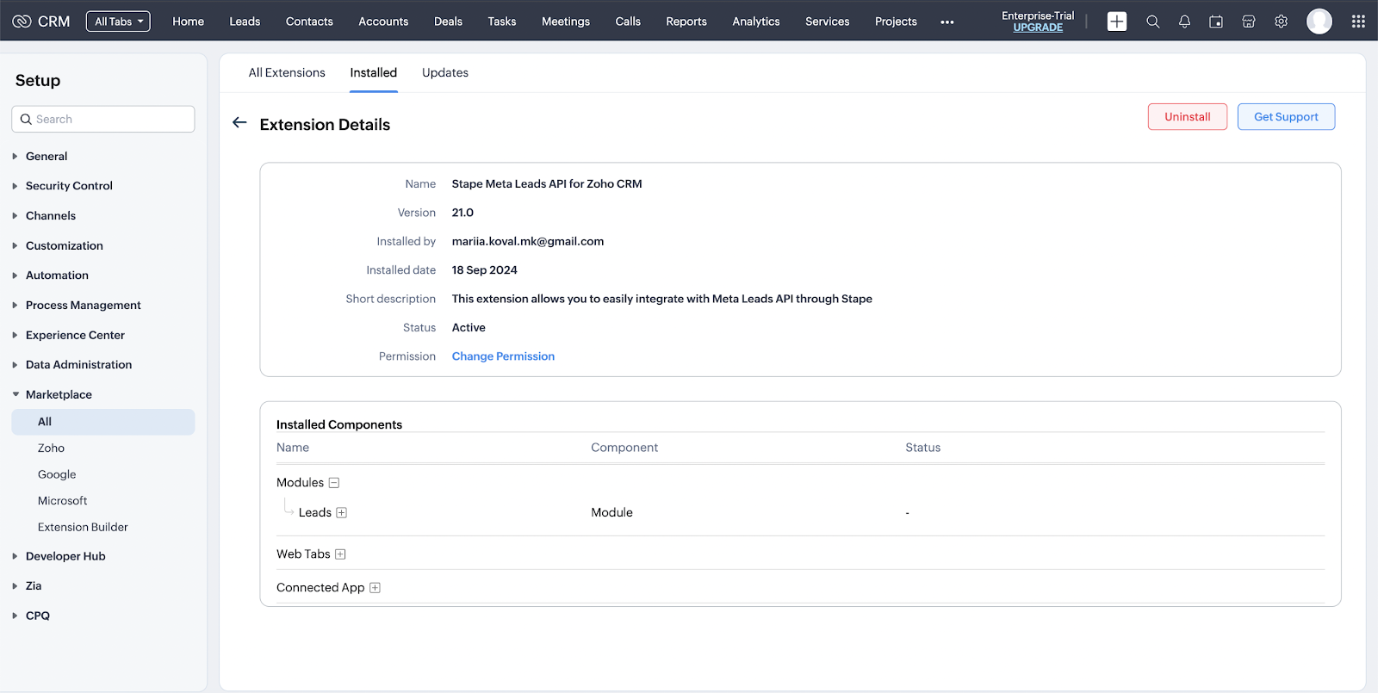Click Change Permission link
This screenshot has height=693, width=1378.
point(503,356)
